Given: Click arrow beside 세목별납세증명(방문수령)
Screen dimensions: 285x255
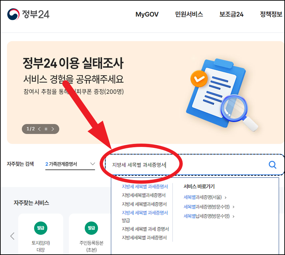Looking at the screenshot, I should pyautogui.click(x=234, y=217).
